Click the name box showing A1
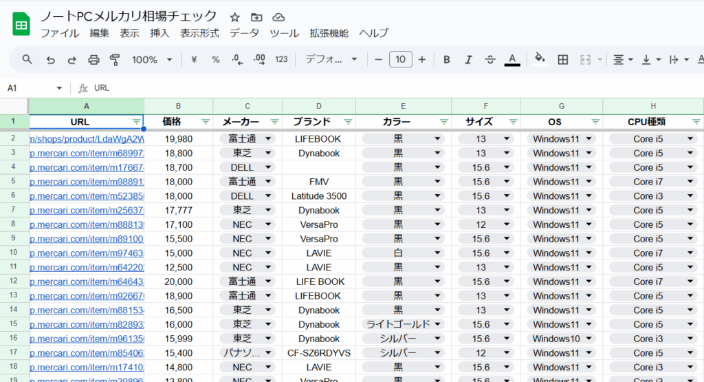The height and width of the screenshot is (382, 704). pyautogui.click(x=34, y=88)
